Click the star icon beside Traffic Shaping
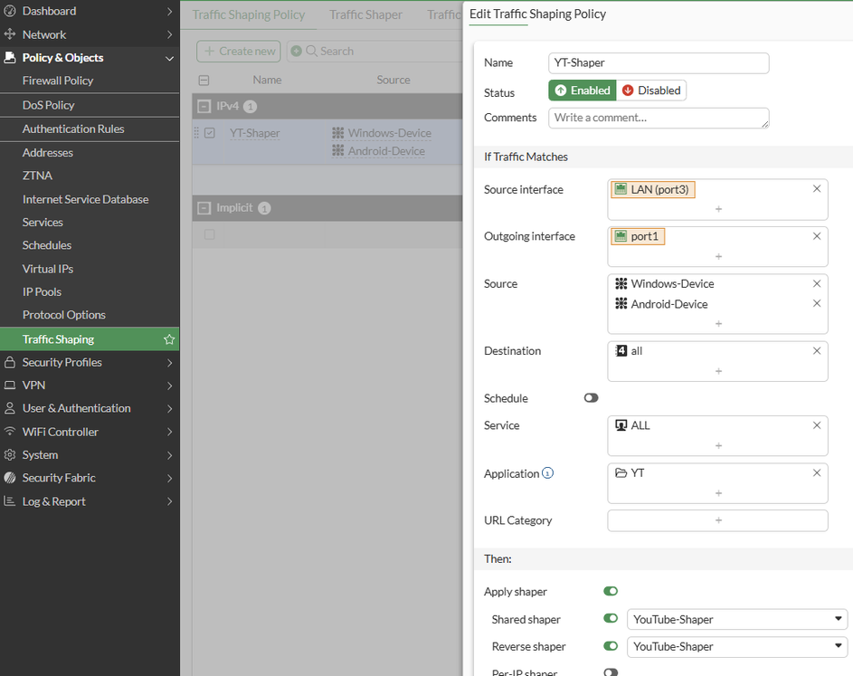This screenshot has width=853, height=676. click(x=169, y=339)
